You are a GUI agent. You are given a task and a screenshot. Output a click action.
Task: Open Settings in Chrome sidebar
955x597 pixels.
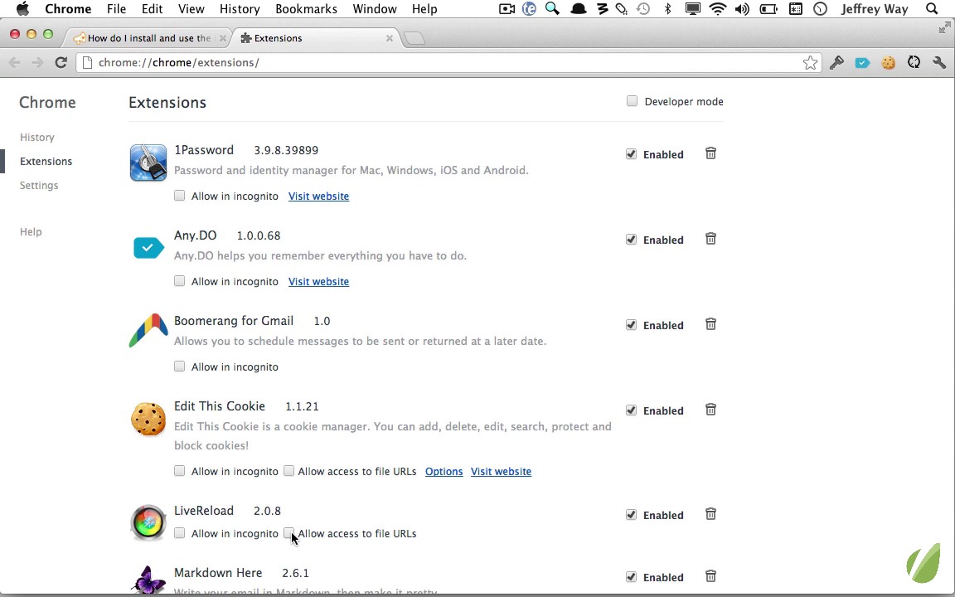39,185
